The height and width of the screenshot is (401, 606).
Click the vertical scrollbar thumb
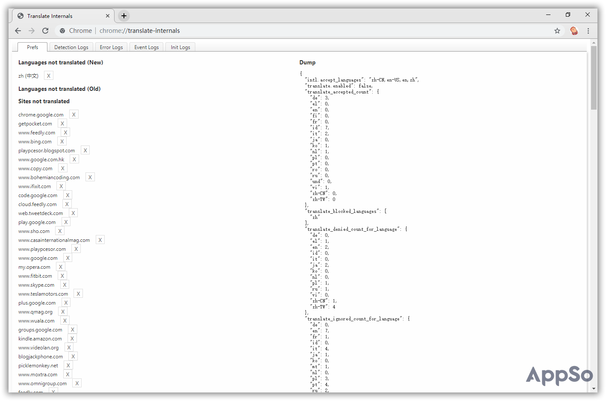(x=594, y=78)
